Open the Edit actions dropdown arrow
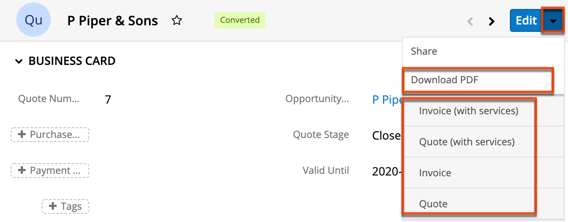Screen dimensions: 568x222 click(x=553, y=20)
